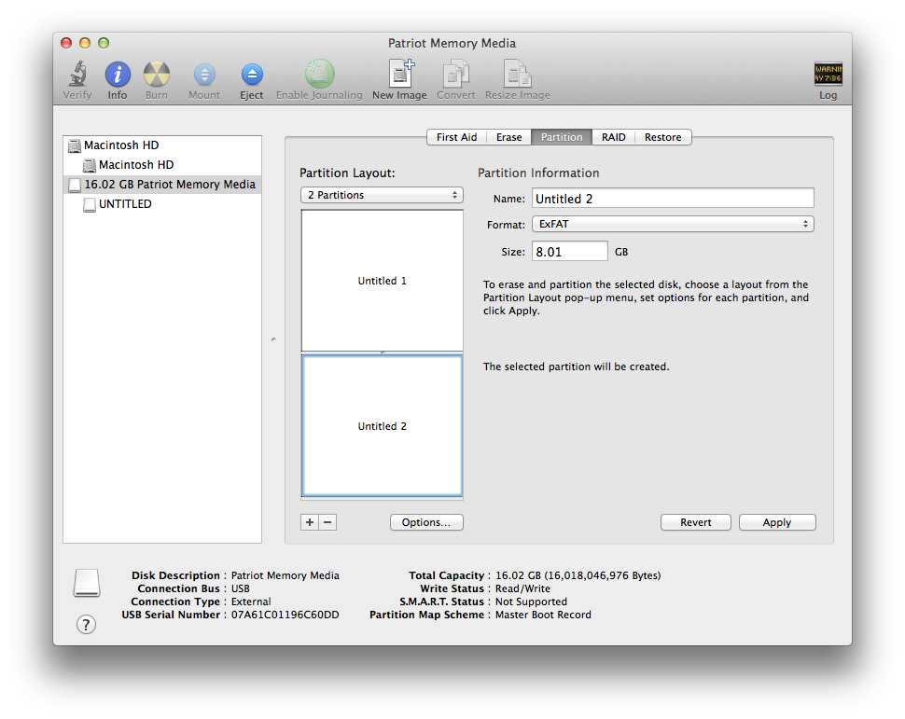Screen dimensions: 905x719
Task: Select the Untitled 2 partition block
Action: point(383,426)
